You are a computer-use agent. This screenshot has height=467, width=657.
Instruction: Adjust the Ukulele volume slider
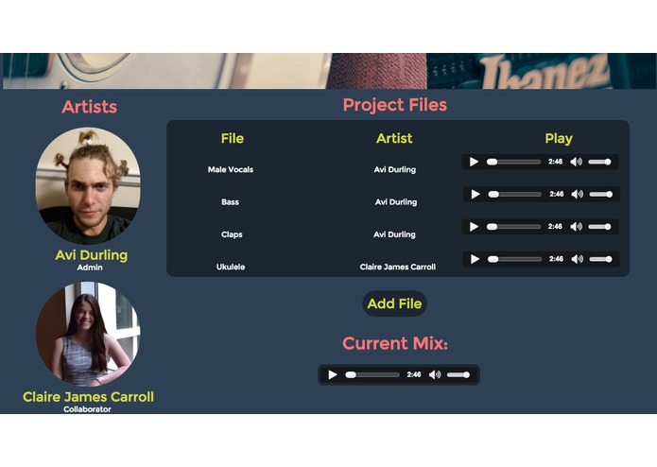600,259
